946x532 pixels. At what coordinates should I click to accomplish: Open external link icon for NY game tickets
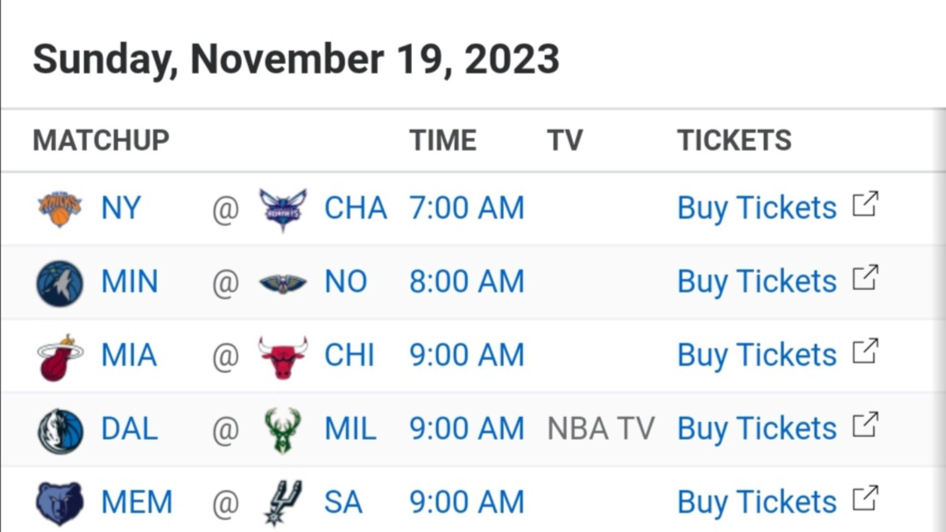(x=865, y=204)
